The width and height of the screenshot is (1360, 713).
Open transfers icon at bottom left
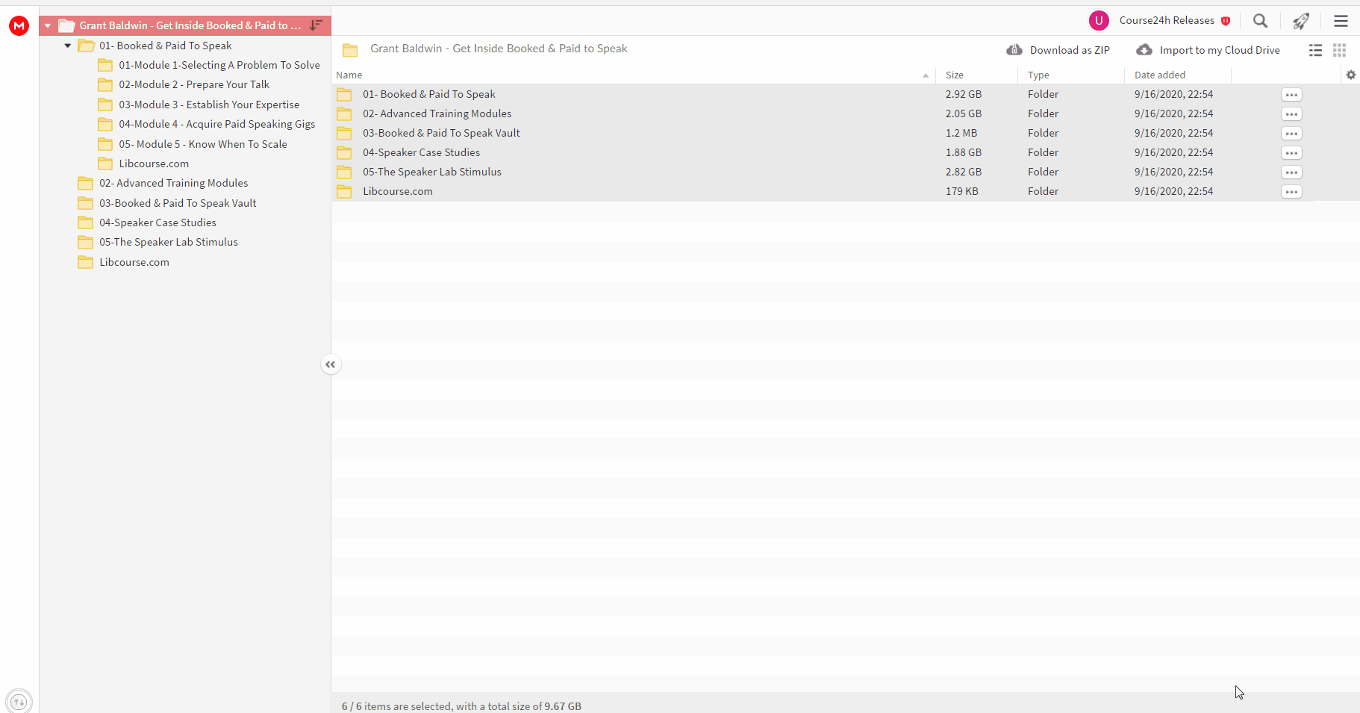pyautogui.click(x=19, y=702)
